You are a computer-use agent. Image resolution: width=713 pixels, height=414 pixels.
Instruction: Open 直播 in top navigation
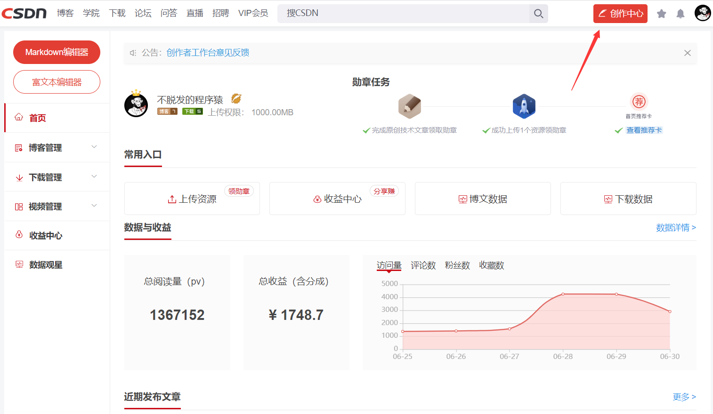tap(195, 13)
